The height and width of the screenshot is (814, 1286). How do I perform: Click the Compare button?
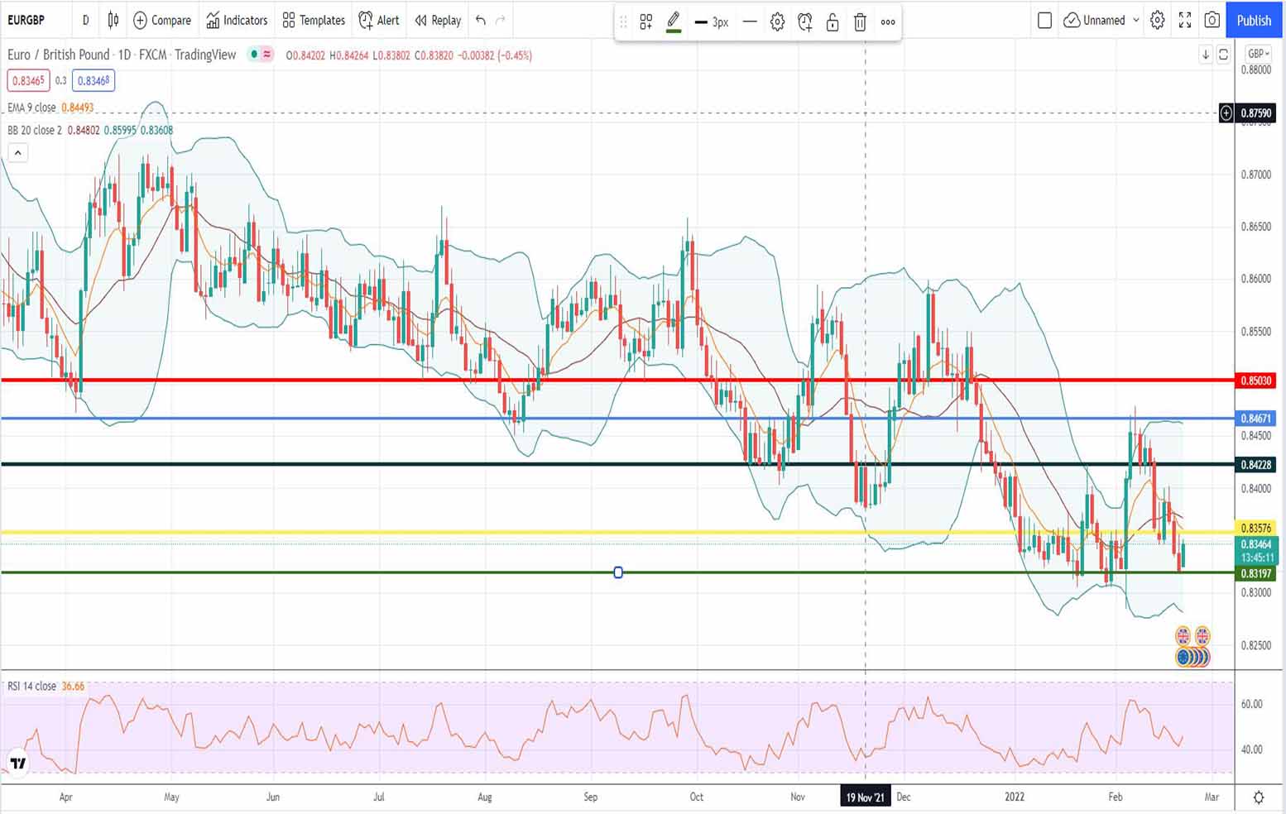(x=162, y=20)
